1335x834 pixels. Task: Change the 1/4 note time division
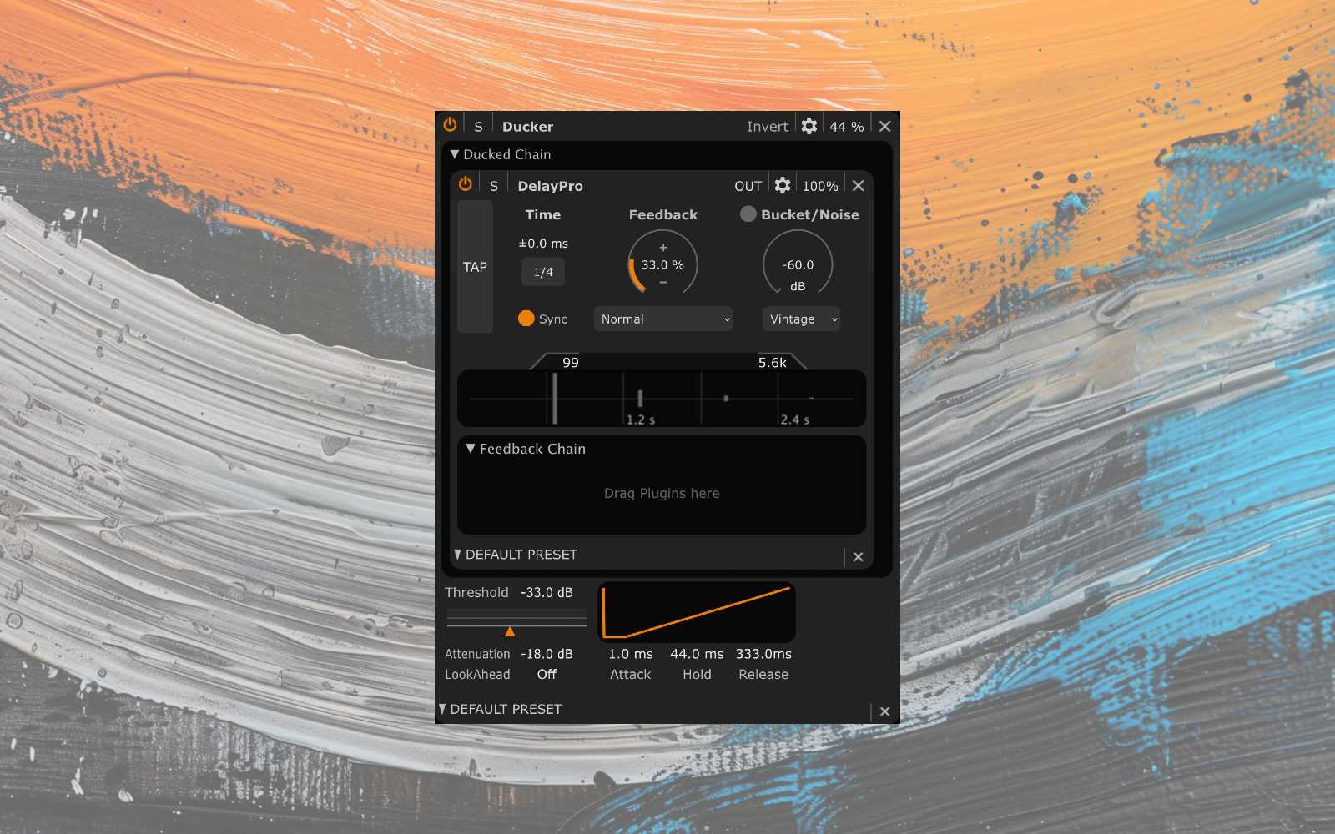click(543, 272)
